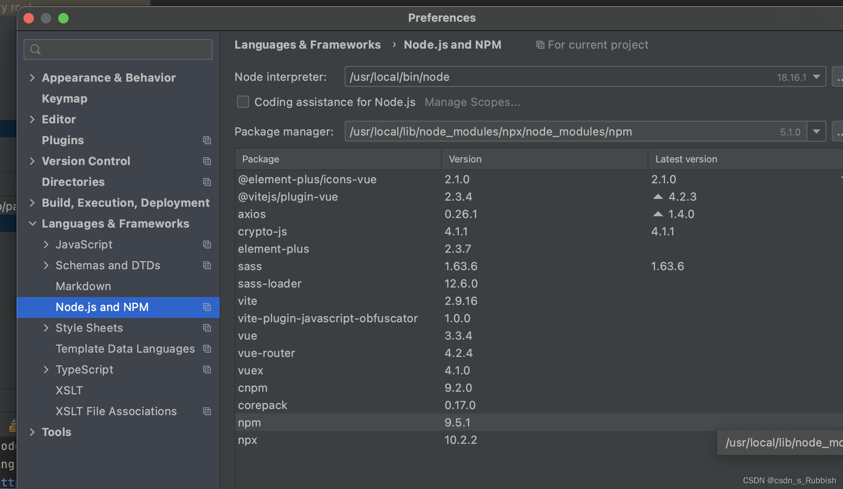Viewport: 843px width, 489px height.
Task: Click project icon beside XSLT File Associations
Action: 207,411
